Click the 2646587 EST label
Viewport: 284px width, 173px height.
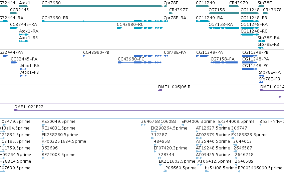pos(243,148)
